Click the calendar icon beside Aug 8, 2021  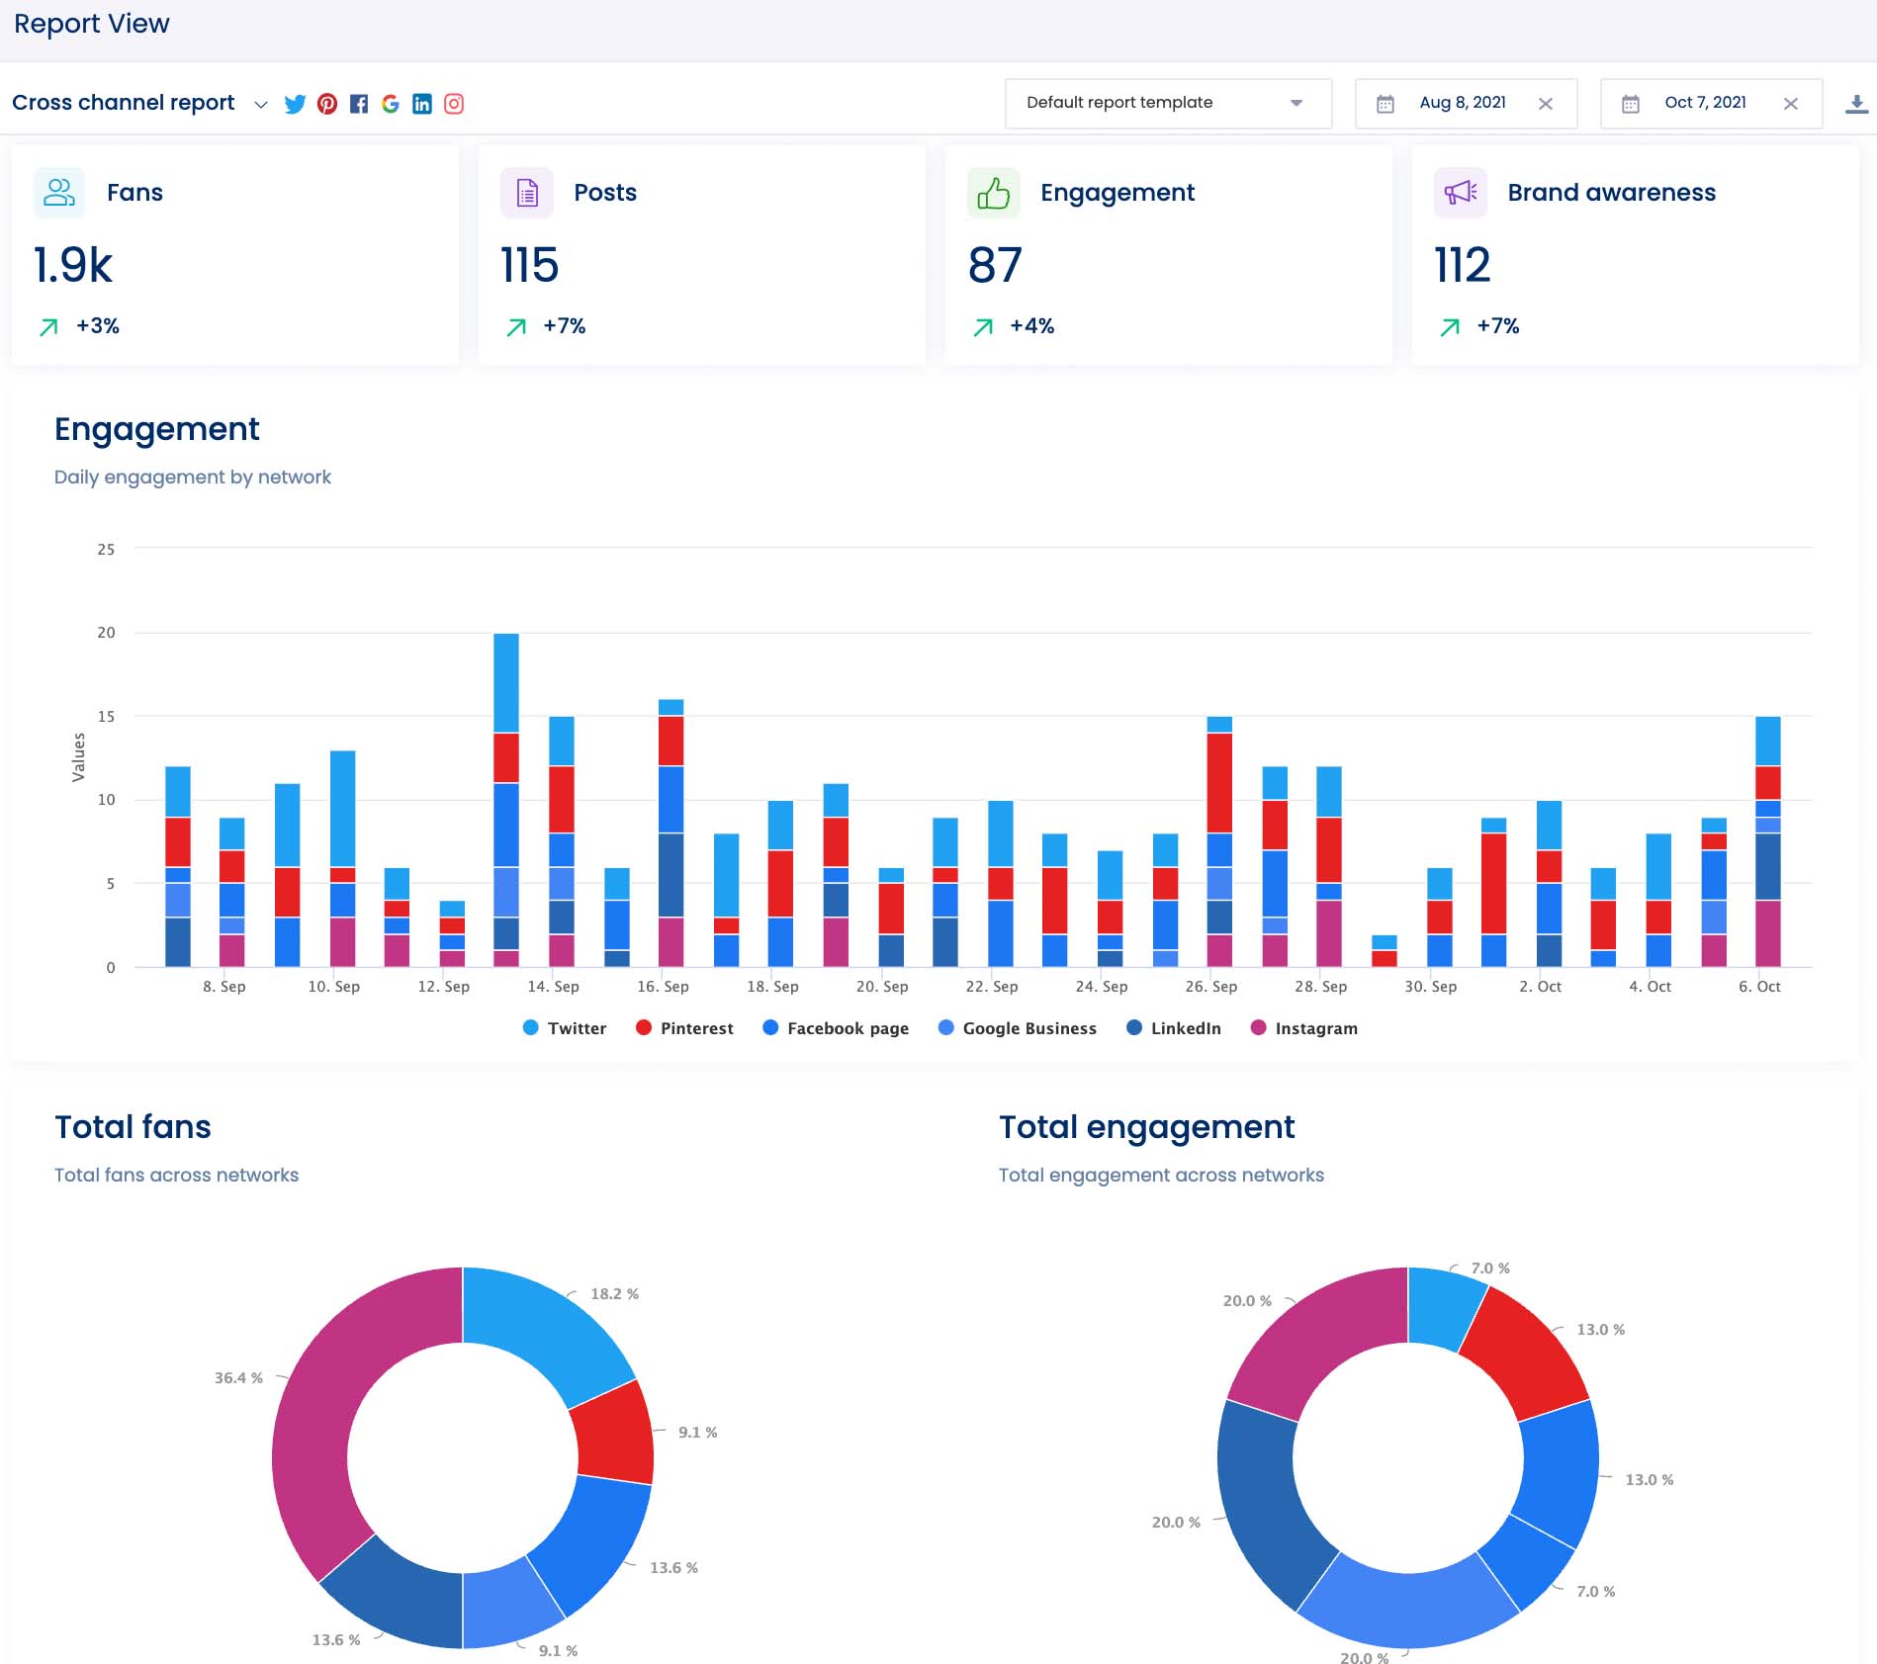(x=1385, y=102)
